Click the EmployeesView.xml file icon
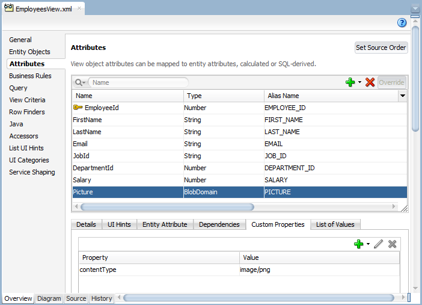Screen dimensions: 422x305 click(8, 8)
